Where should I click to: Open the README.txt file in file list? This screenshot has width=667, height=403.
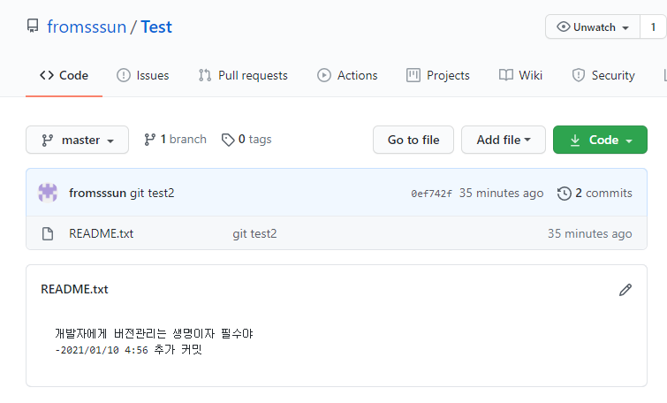[102, 233]
